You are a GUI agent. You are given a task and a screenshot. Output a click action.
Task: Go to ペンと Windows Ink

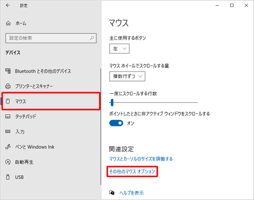[x=35, y=147]
